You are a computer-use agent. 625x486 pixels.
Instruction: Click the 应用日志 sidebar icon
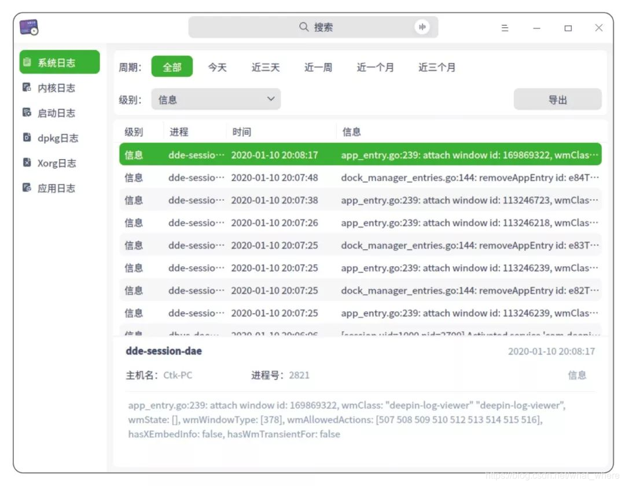coord(27,187)
